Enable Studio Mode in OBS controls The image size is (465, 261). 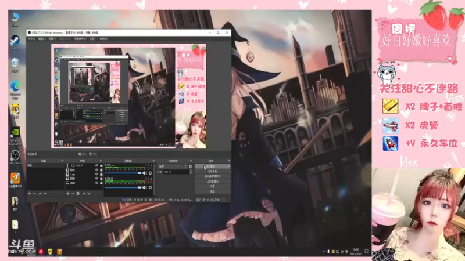(x=213, y=182)
